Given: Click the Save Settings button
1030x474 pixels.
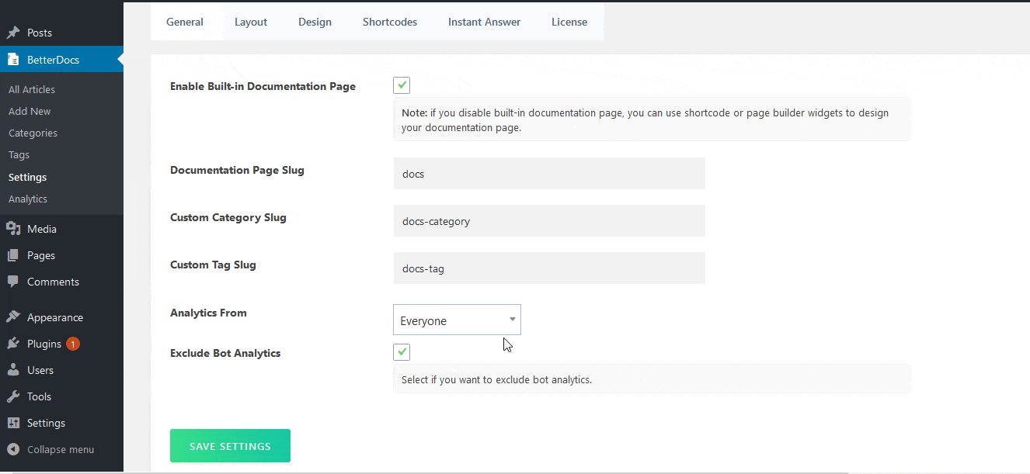Looking at the screenshot, I should [x=230, y=446].
